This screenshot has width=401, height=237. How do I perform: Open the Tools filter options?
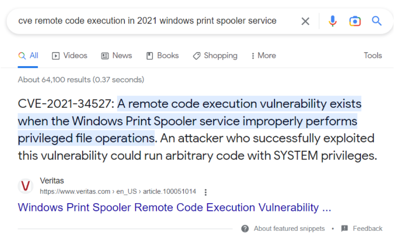pyautogui.click(x=373, y=55)
